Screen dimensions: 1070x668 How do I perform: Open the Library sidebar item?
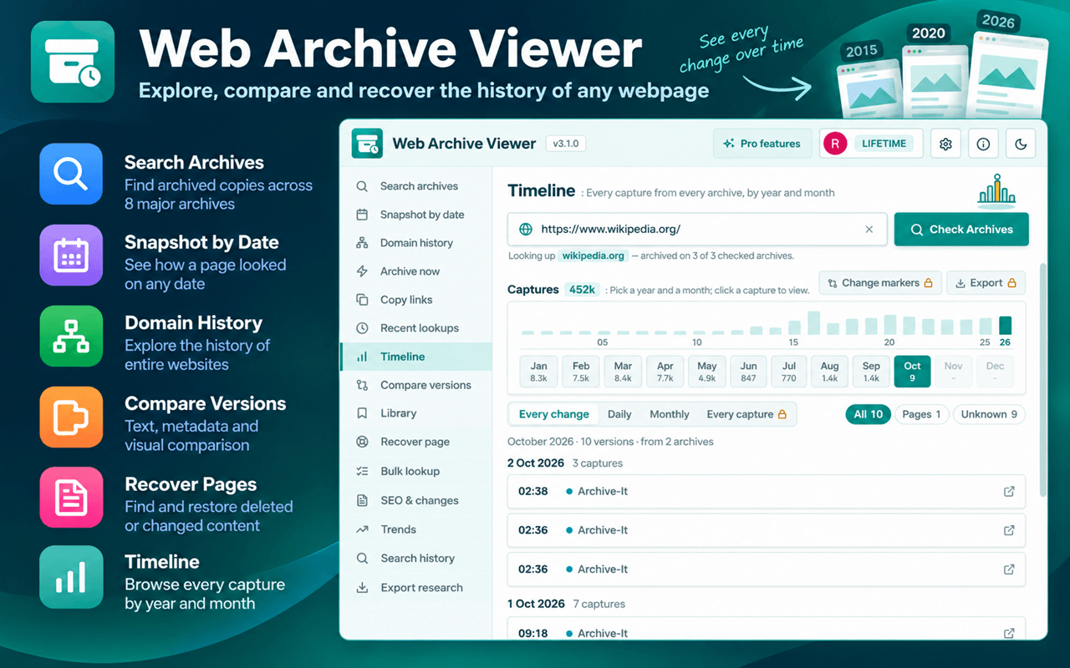pyautogui.click(x=415, y=413)
